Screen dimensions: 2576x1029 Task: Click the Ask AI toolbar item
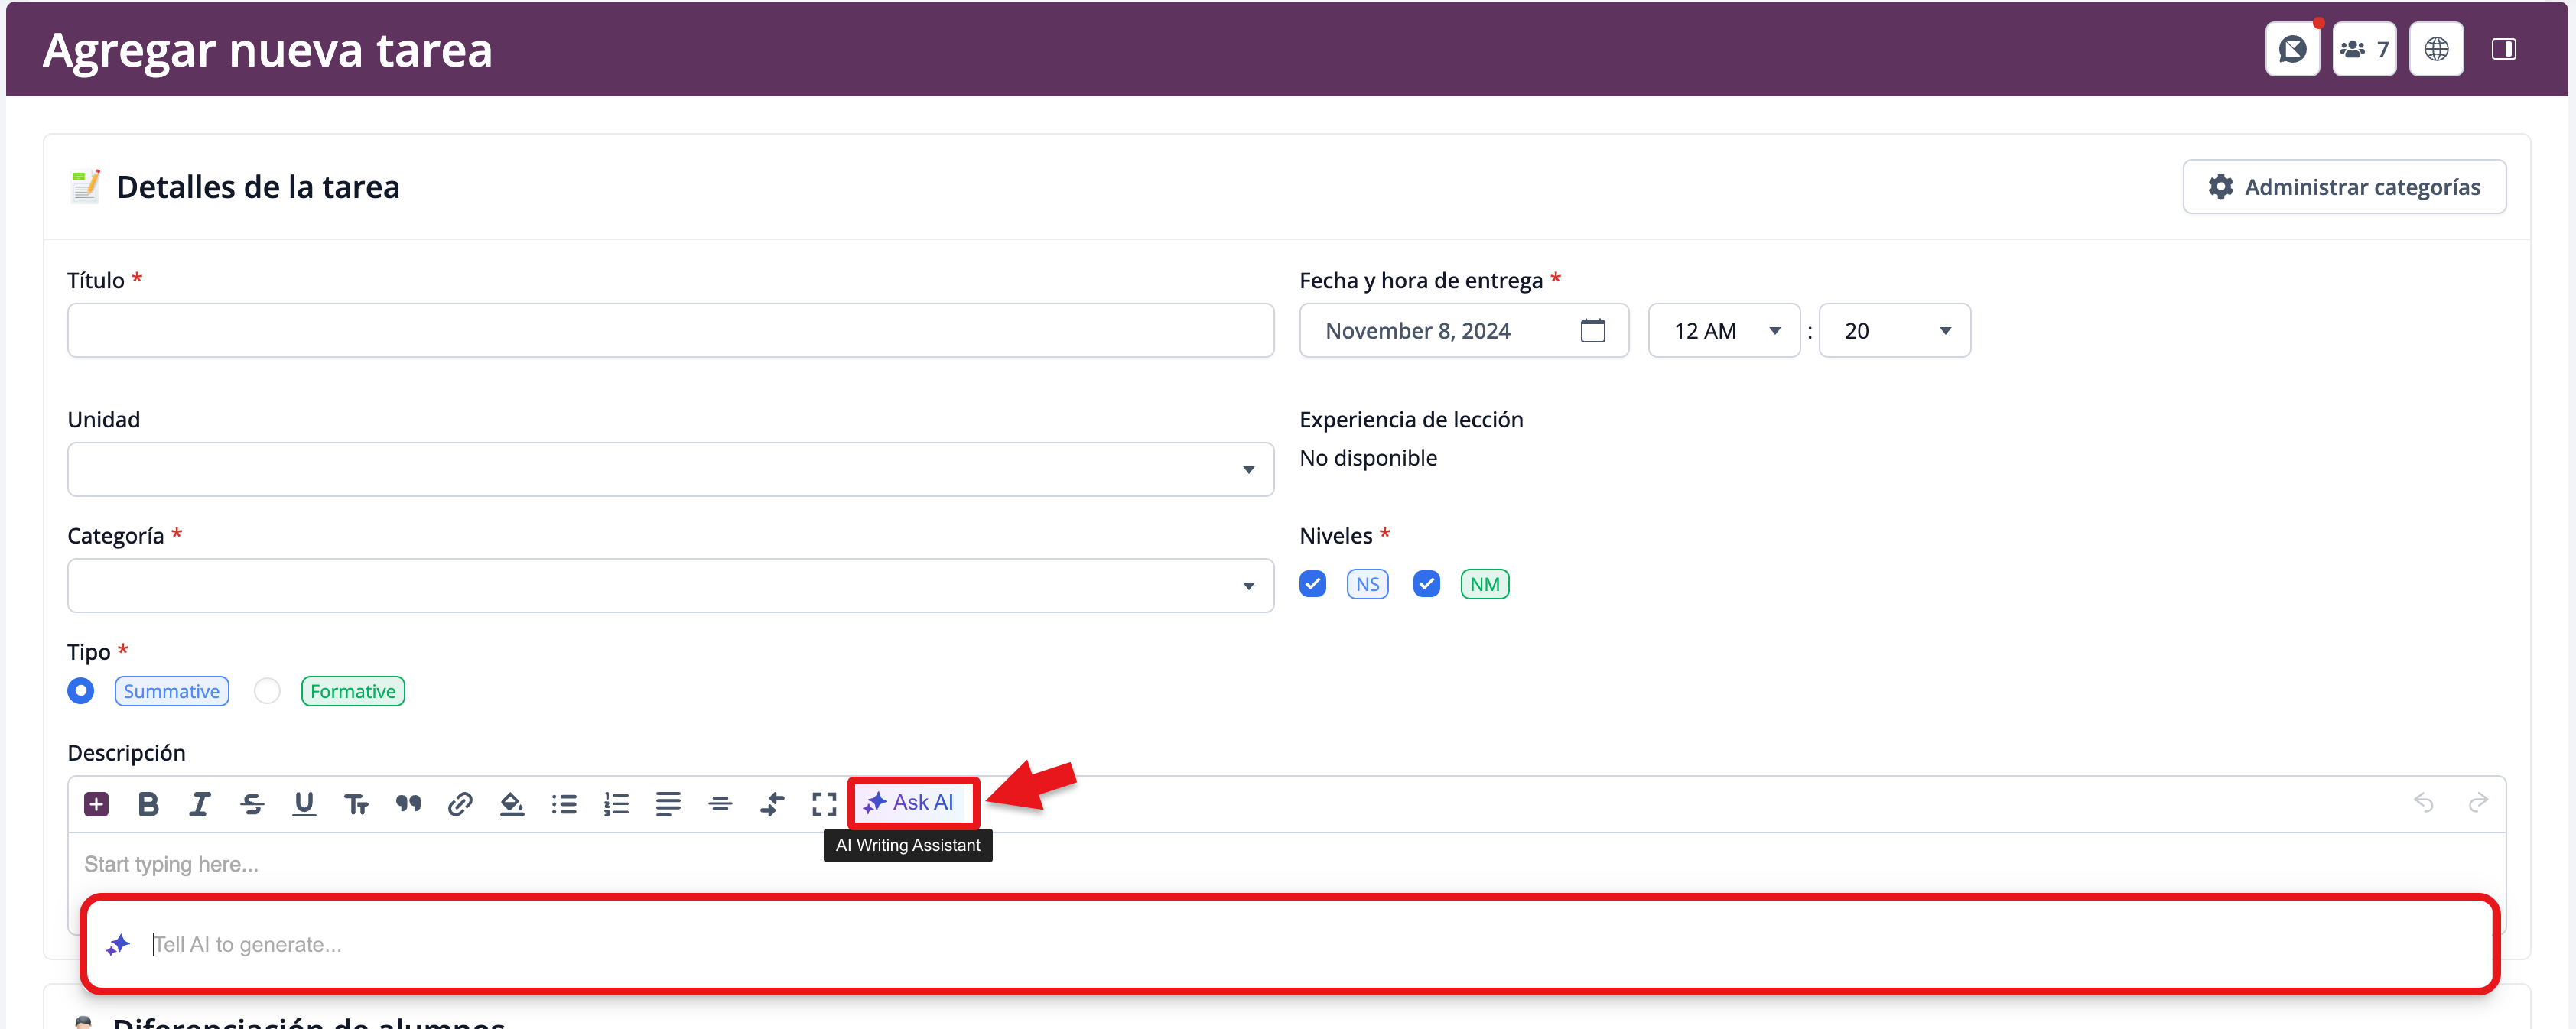(x=910, y=802)
